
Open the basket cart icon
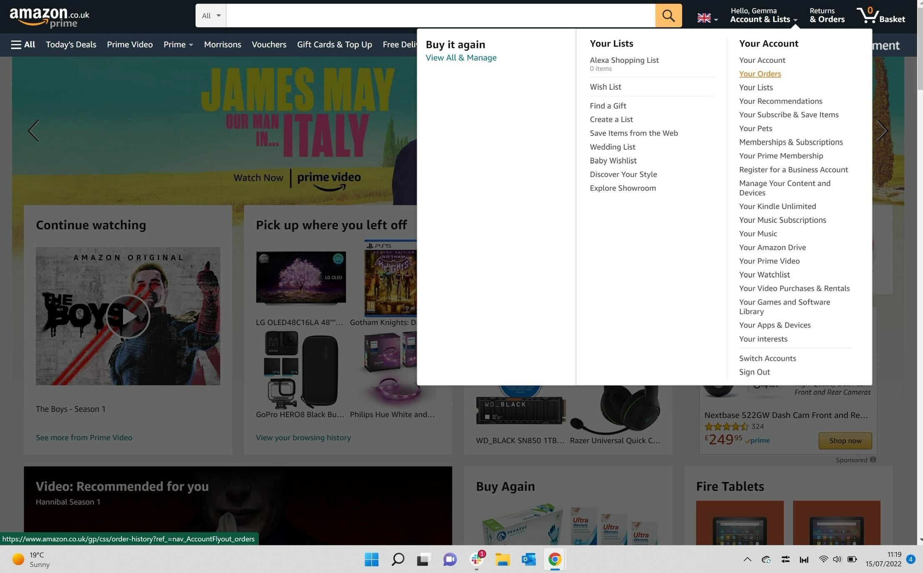[881, 15]
